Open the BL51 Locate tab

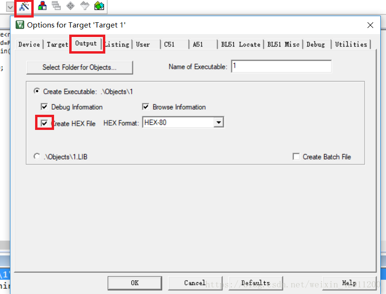click(241, 45)
